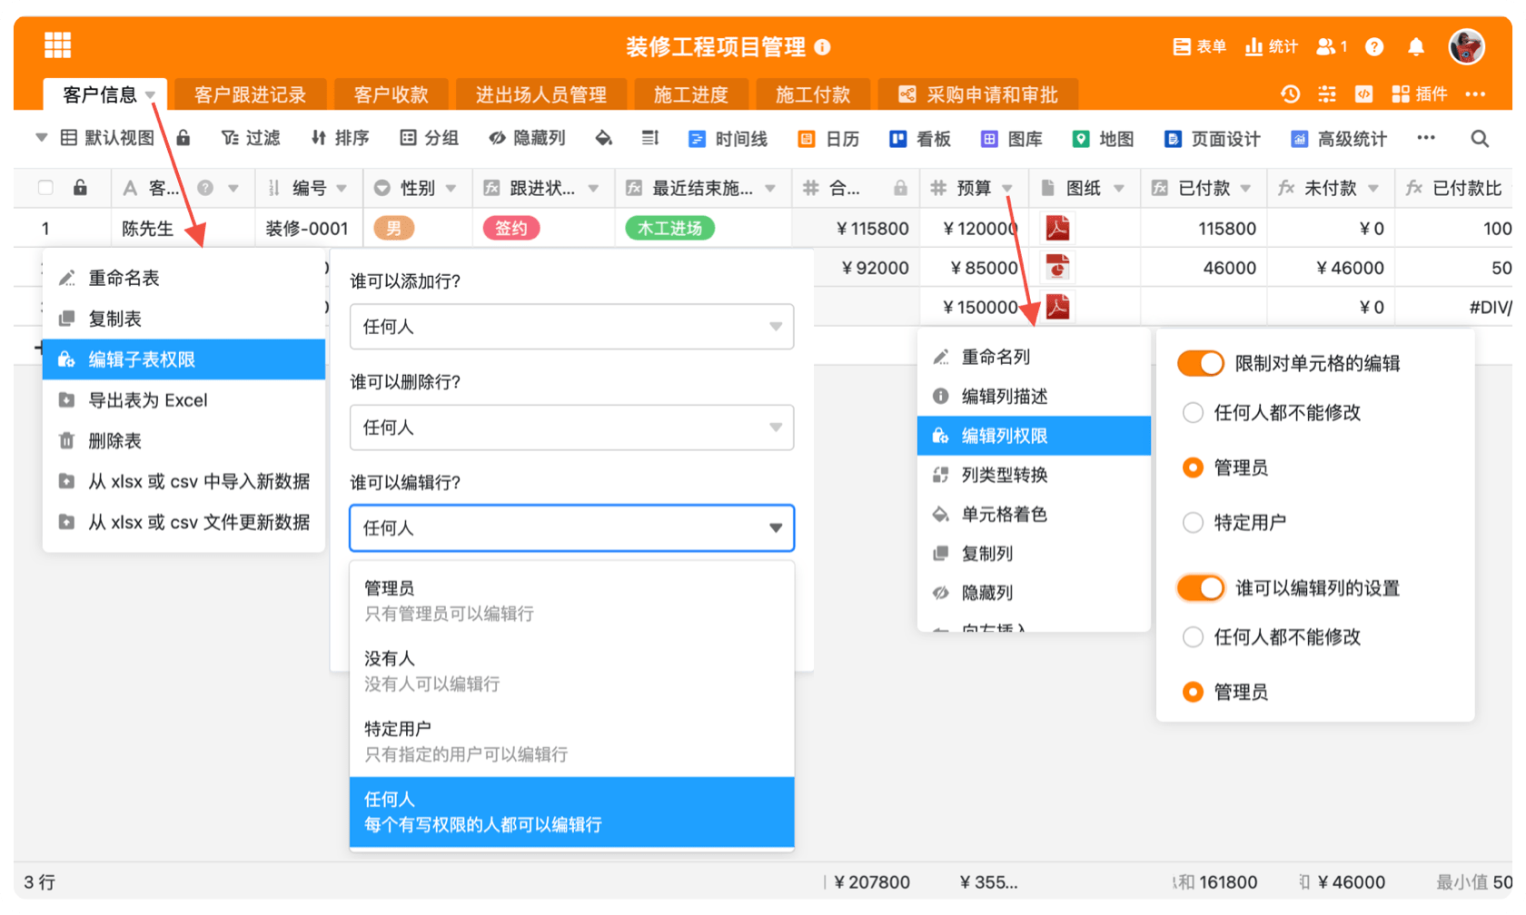Click the user avatar picture
1526x915 pixels.
pos(1466,46)
